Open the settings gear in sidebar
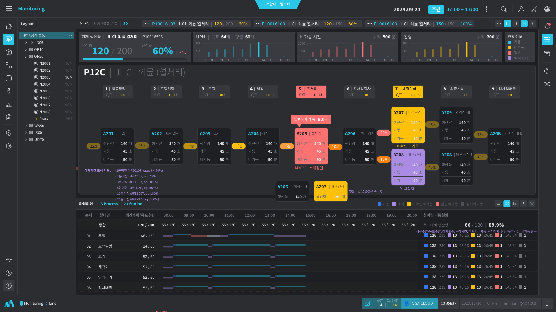The image size is (556, 312). pos(9,146)
